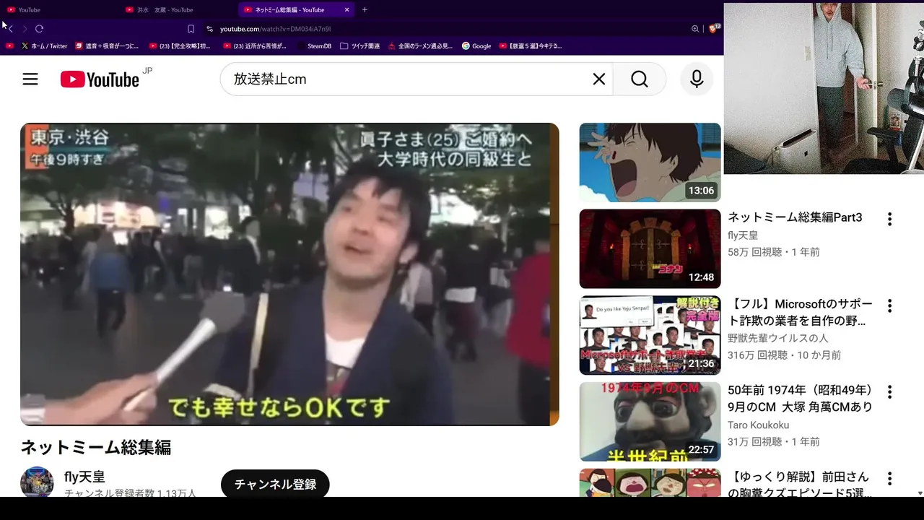This screenshot has width=924, height=520.
Task: Open fly天皇 channel avatar
Action: pos(37,482)
